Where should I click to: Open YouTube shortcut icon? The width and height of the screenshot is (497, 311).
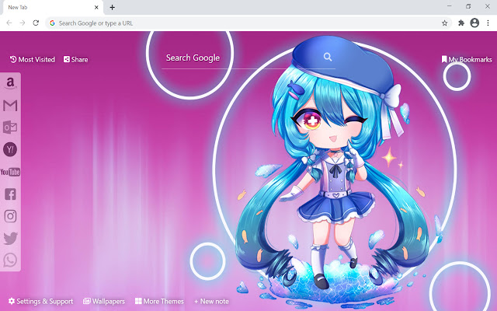(x=10, y=172)
